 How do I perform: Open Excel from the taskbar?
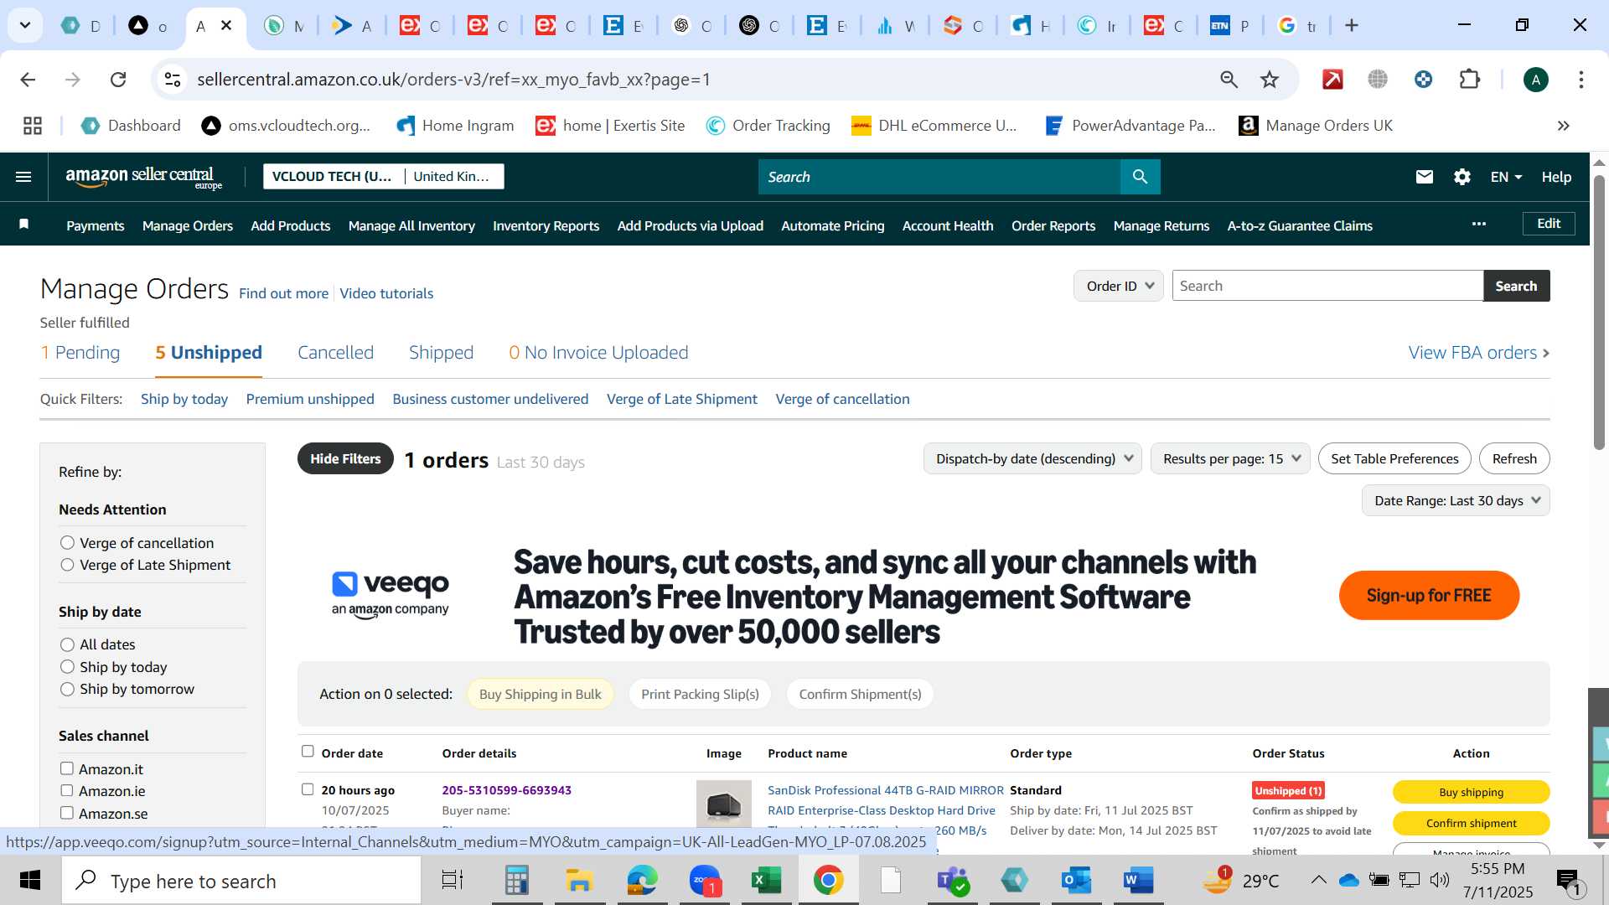[766, 881]
